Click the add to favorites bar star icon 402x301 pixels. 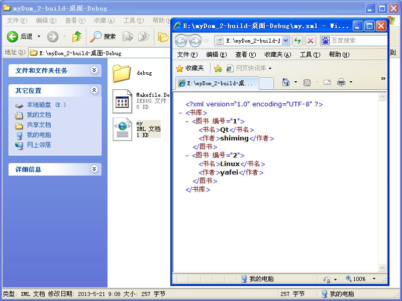pos(218,68)
